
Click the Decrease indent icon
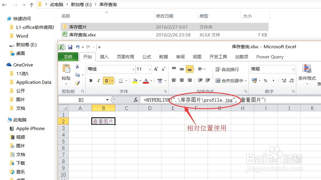[200, 80]
